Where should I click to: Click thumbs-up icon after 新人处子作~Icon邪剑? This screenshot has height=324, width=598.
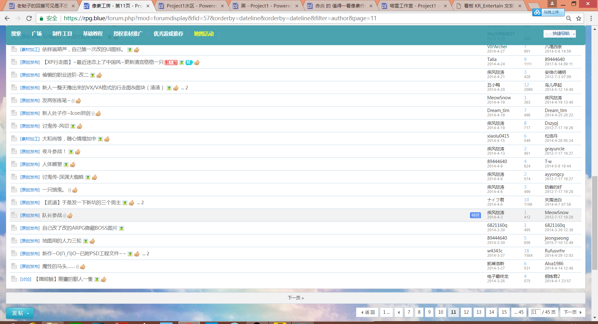tap(98, 113)
